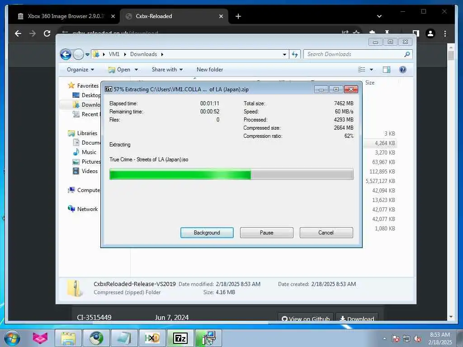Open Recent Places in navigation pane
Viewport: 463px width, 347px height.
pos(86,114)
